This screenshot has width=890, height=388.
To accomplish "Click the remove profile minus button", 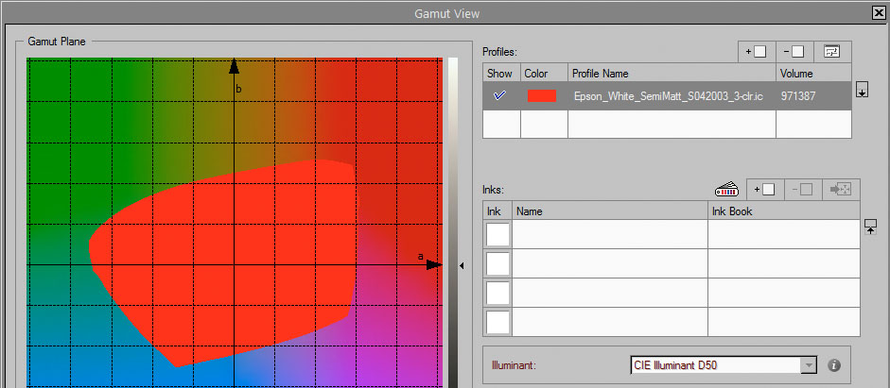I will click(x=794, y=52).
